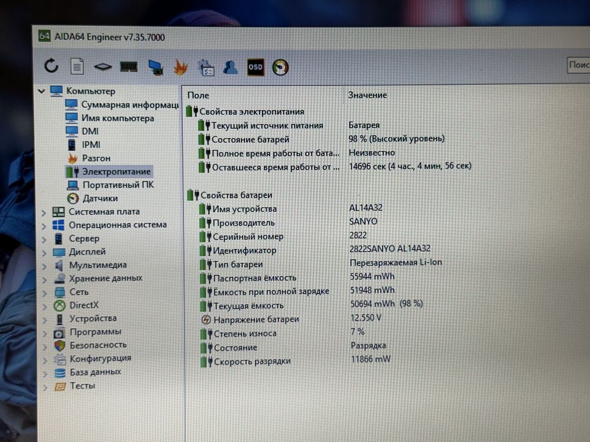This screenshot has width=590, height=442.
Task: Select the Безопасность tree item
Action: click(x=90, y=345)
